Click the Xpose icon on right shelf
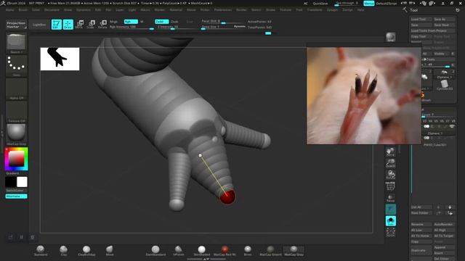 pyautogui.click(x=391, y=232)
